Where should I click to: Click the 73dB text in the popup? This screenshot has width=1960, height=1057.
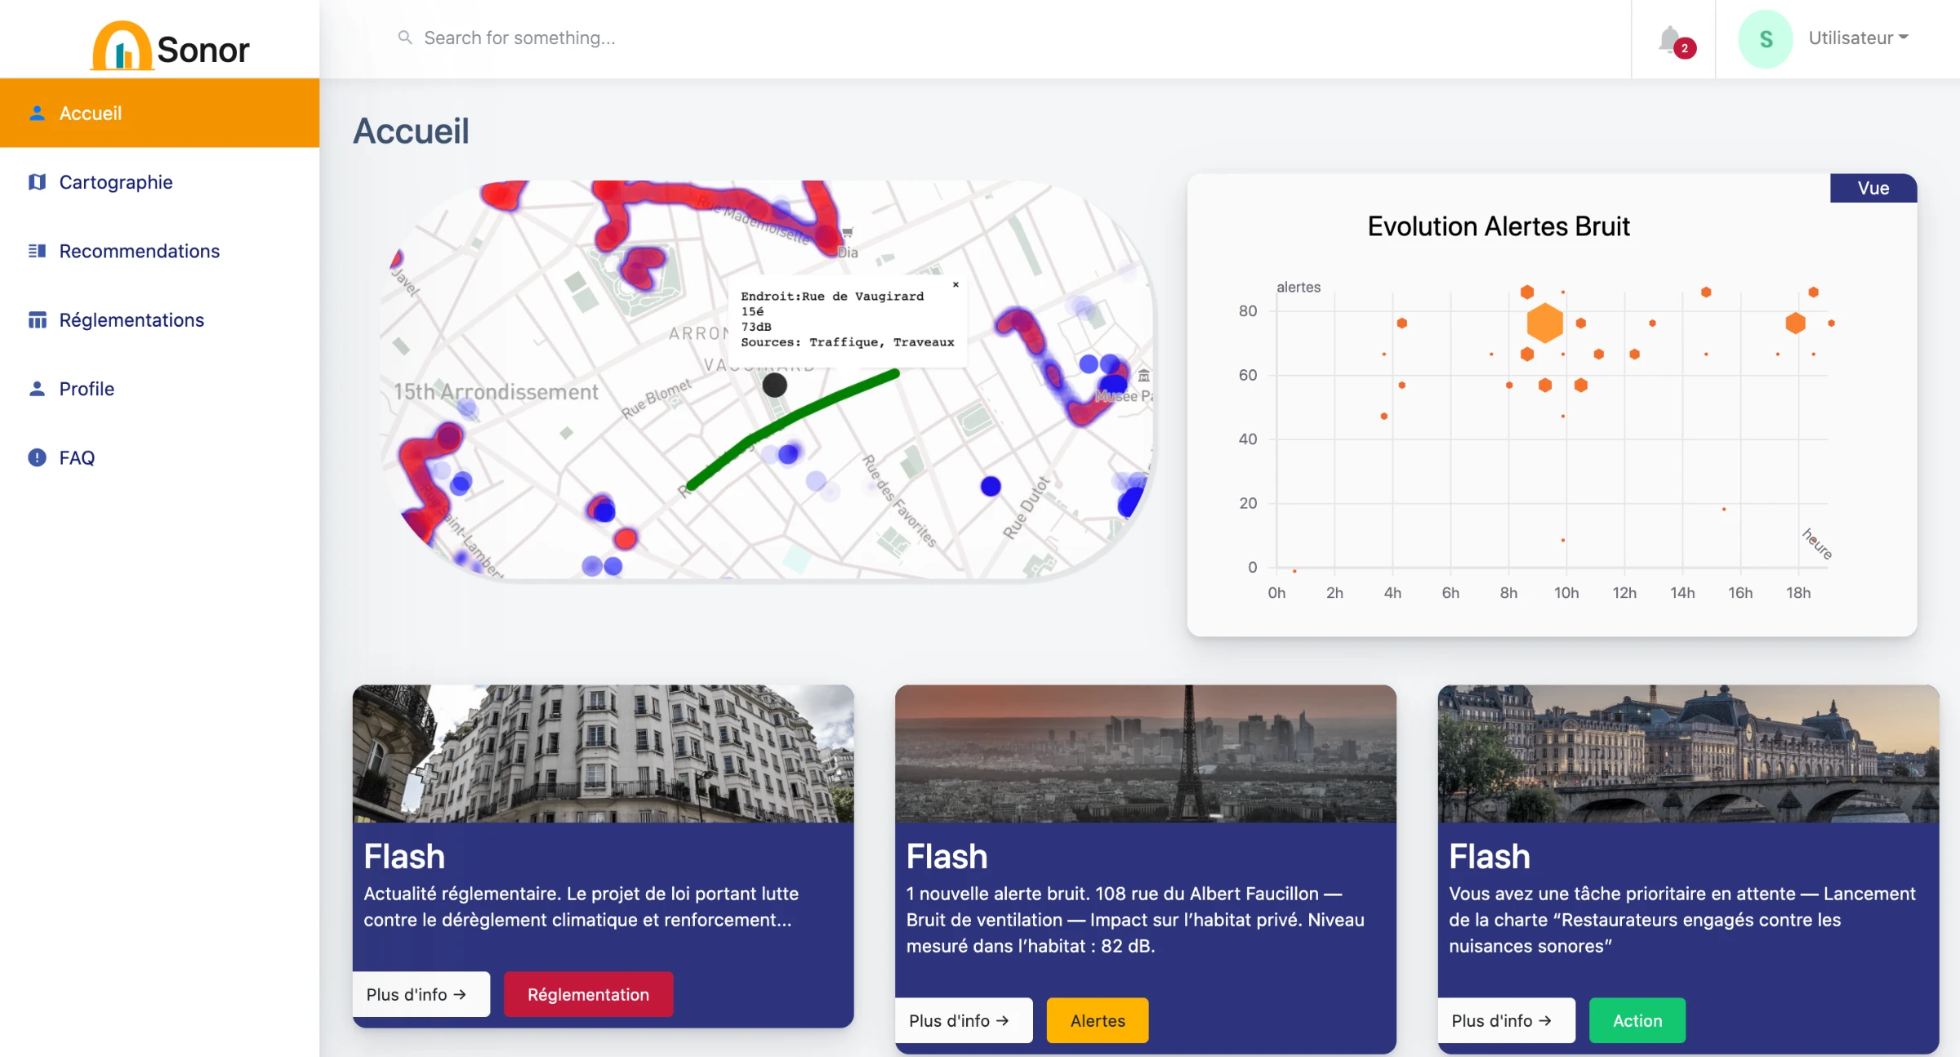point(756,327)
